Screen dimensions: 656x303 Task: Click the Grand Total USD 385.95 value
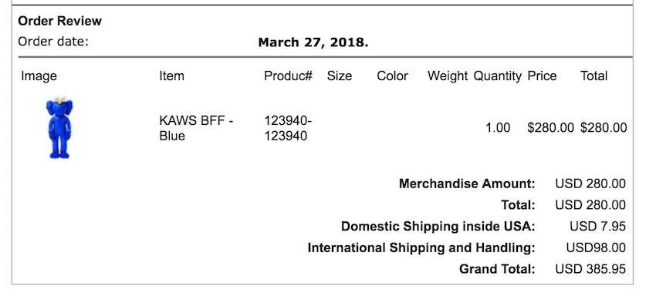tap(590, 269)
